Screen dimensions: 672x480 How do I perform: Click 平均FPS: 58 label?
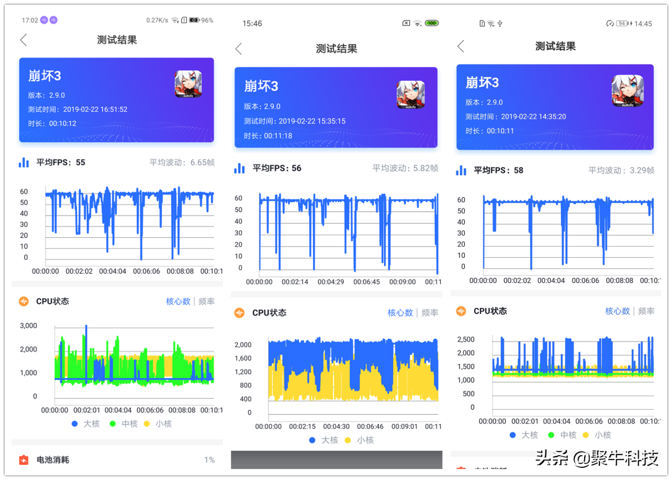click(498, 170)
